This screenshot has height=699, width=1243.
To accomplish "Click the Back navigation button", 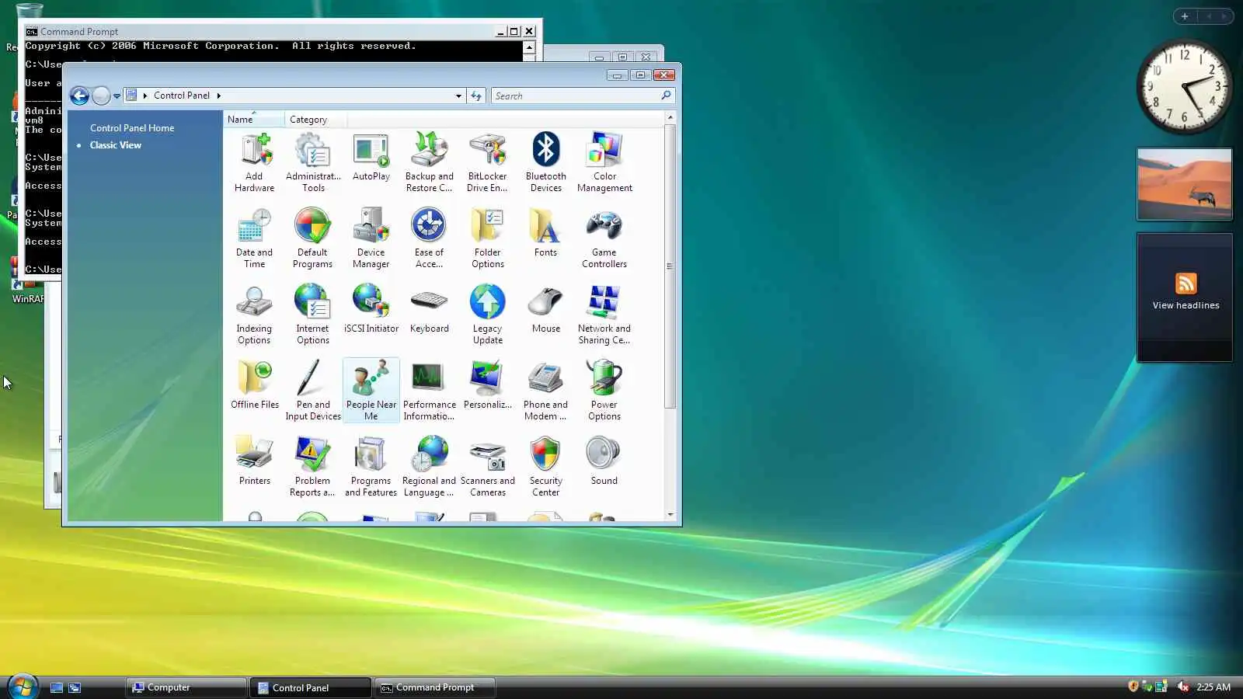I will (80, 96).
